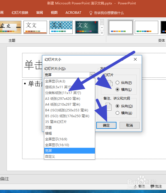Viewport: 166px width, 193px height.
Task: Choose B4 (ISO)纸张(250x353 毫米) option
Action: (69, 110)
